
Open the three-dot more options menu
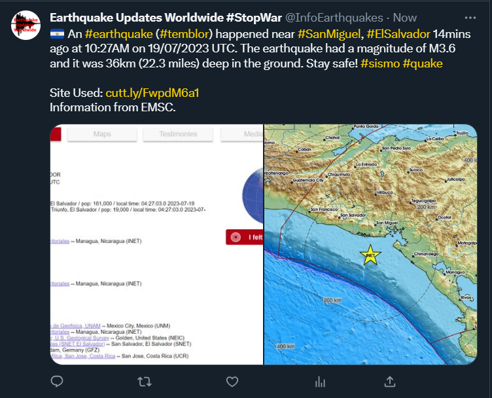tap(470, 18)
